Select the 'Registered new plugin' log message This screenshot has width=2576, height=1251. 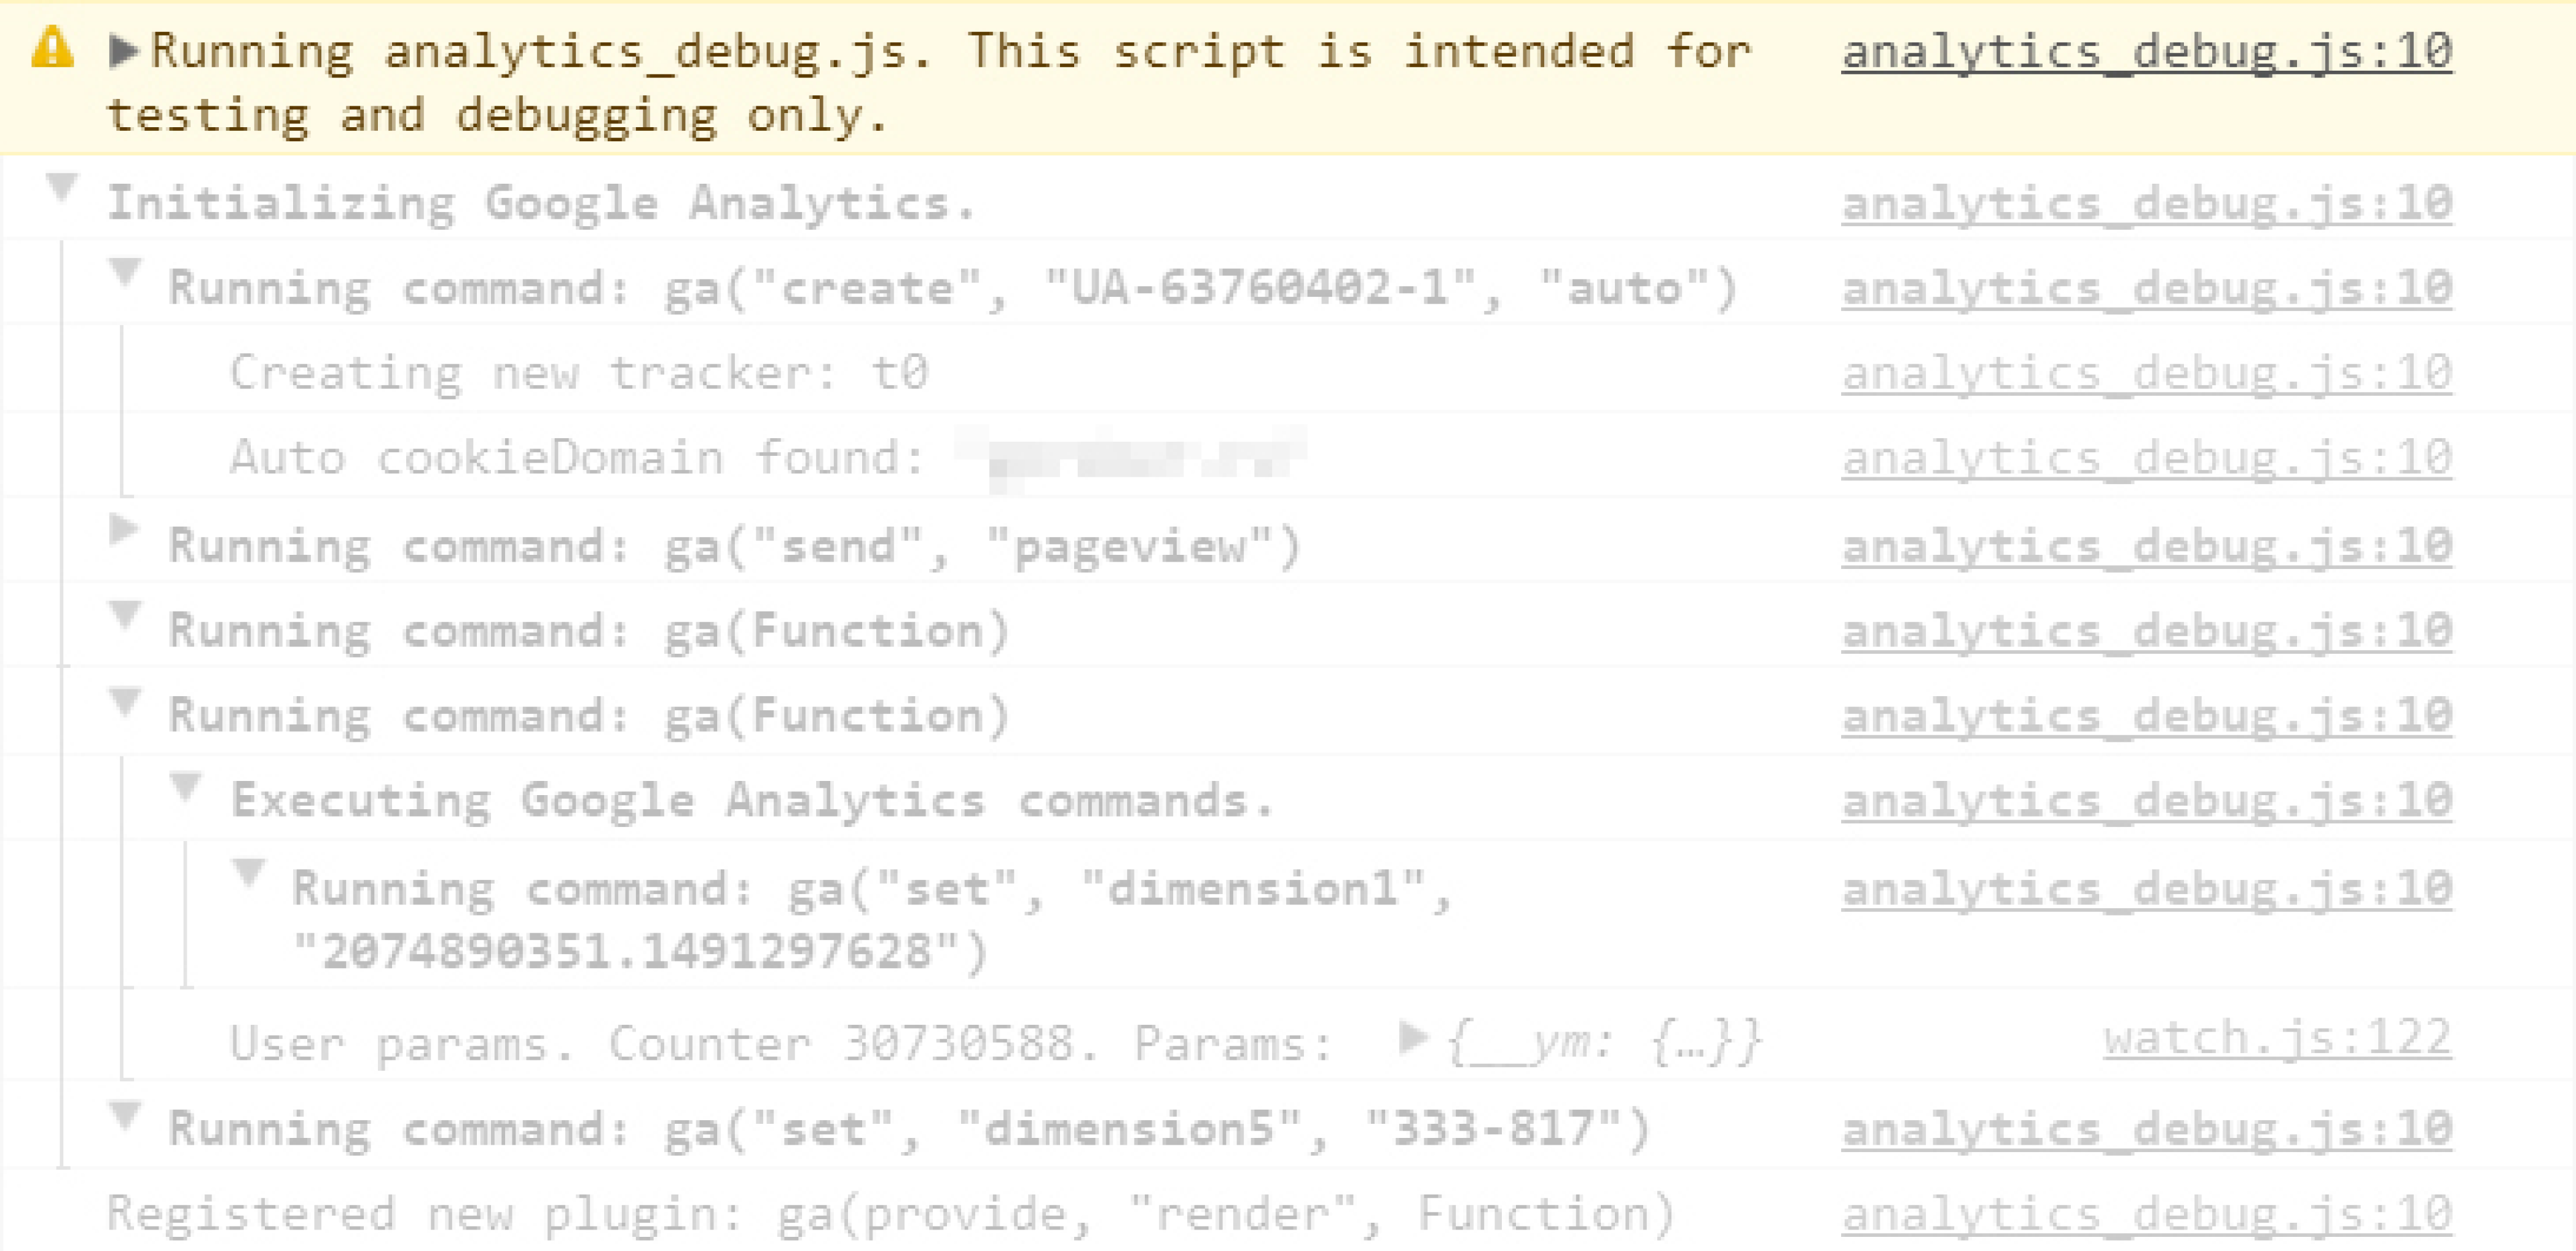click(x=891, y=1214)
